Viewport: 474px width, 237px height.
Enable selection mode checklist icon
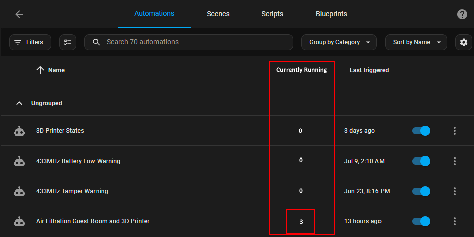tap(68, 42)
